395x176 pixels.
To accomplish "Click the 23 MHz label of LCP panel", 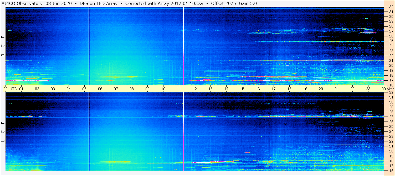I will click(x=391, y=136).
